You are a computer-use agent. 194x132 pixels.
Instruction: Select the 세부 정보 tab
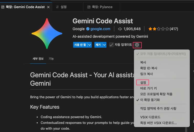pos(38,59)
